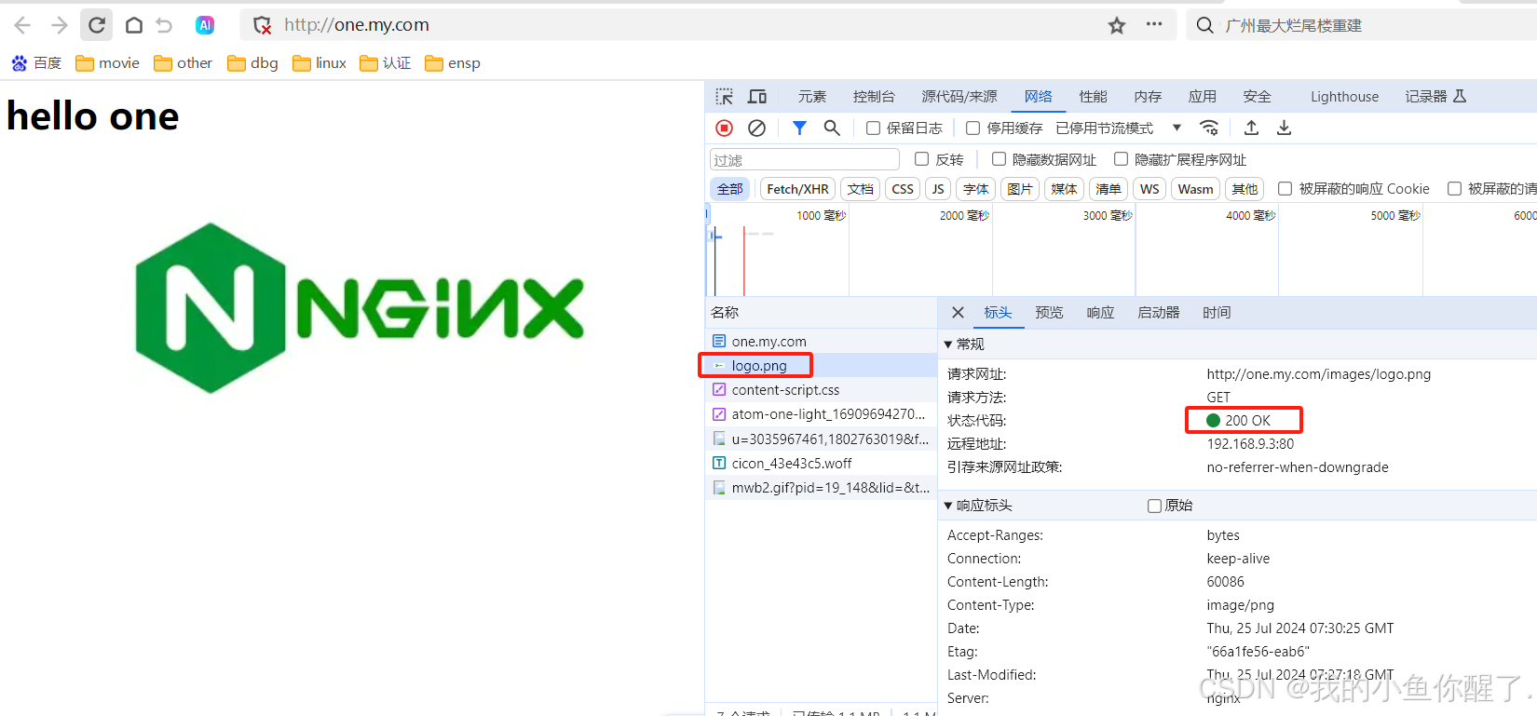
Task: Import HAR file upload icon
Action: pyautogui.click(x=1251, y=128)
